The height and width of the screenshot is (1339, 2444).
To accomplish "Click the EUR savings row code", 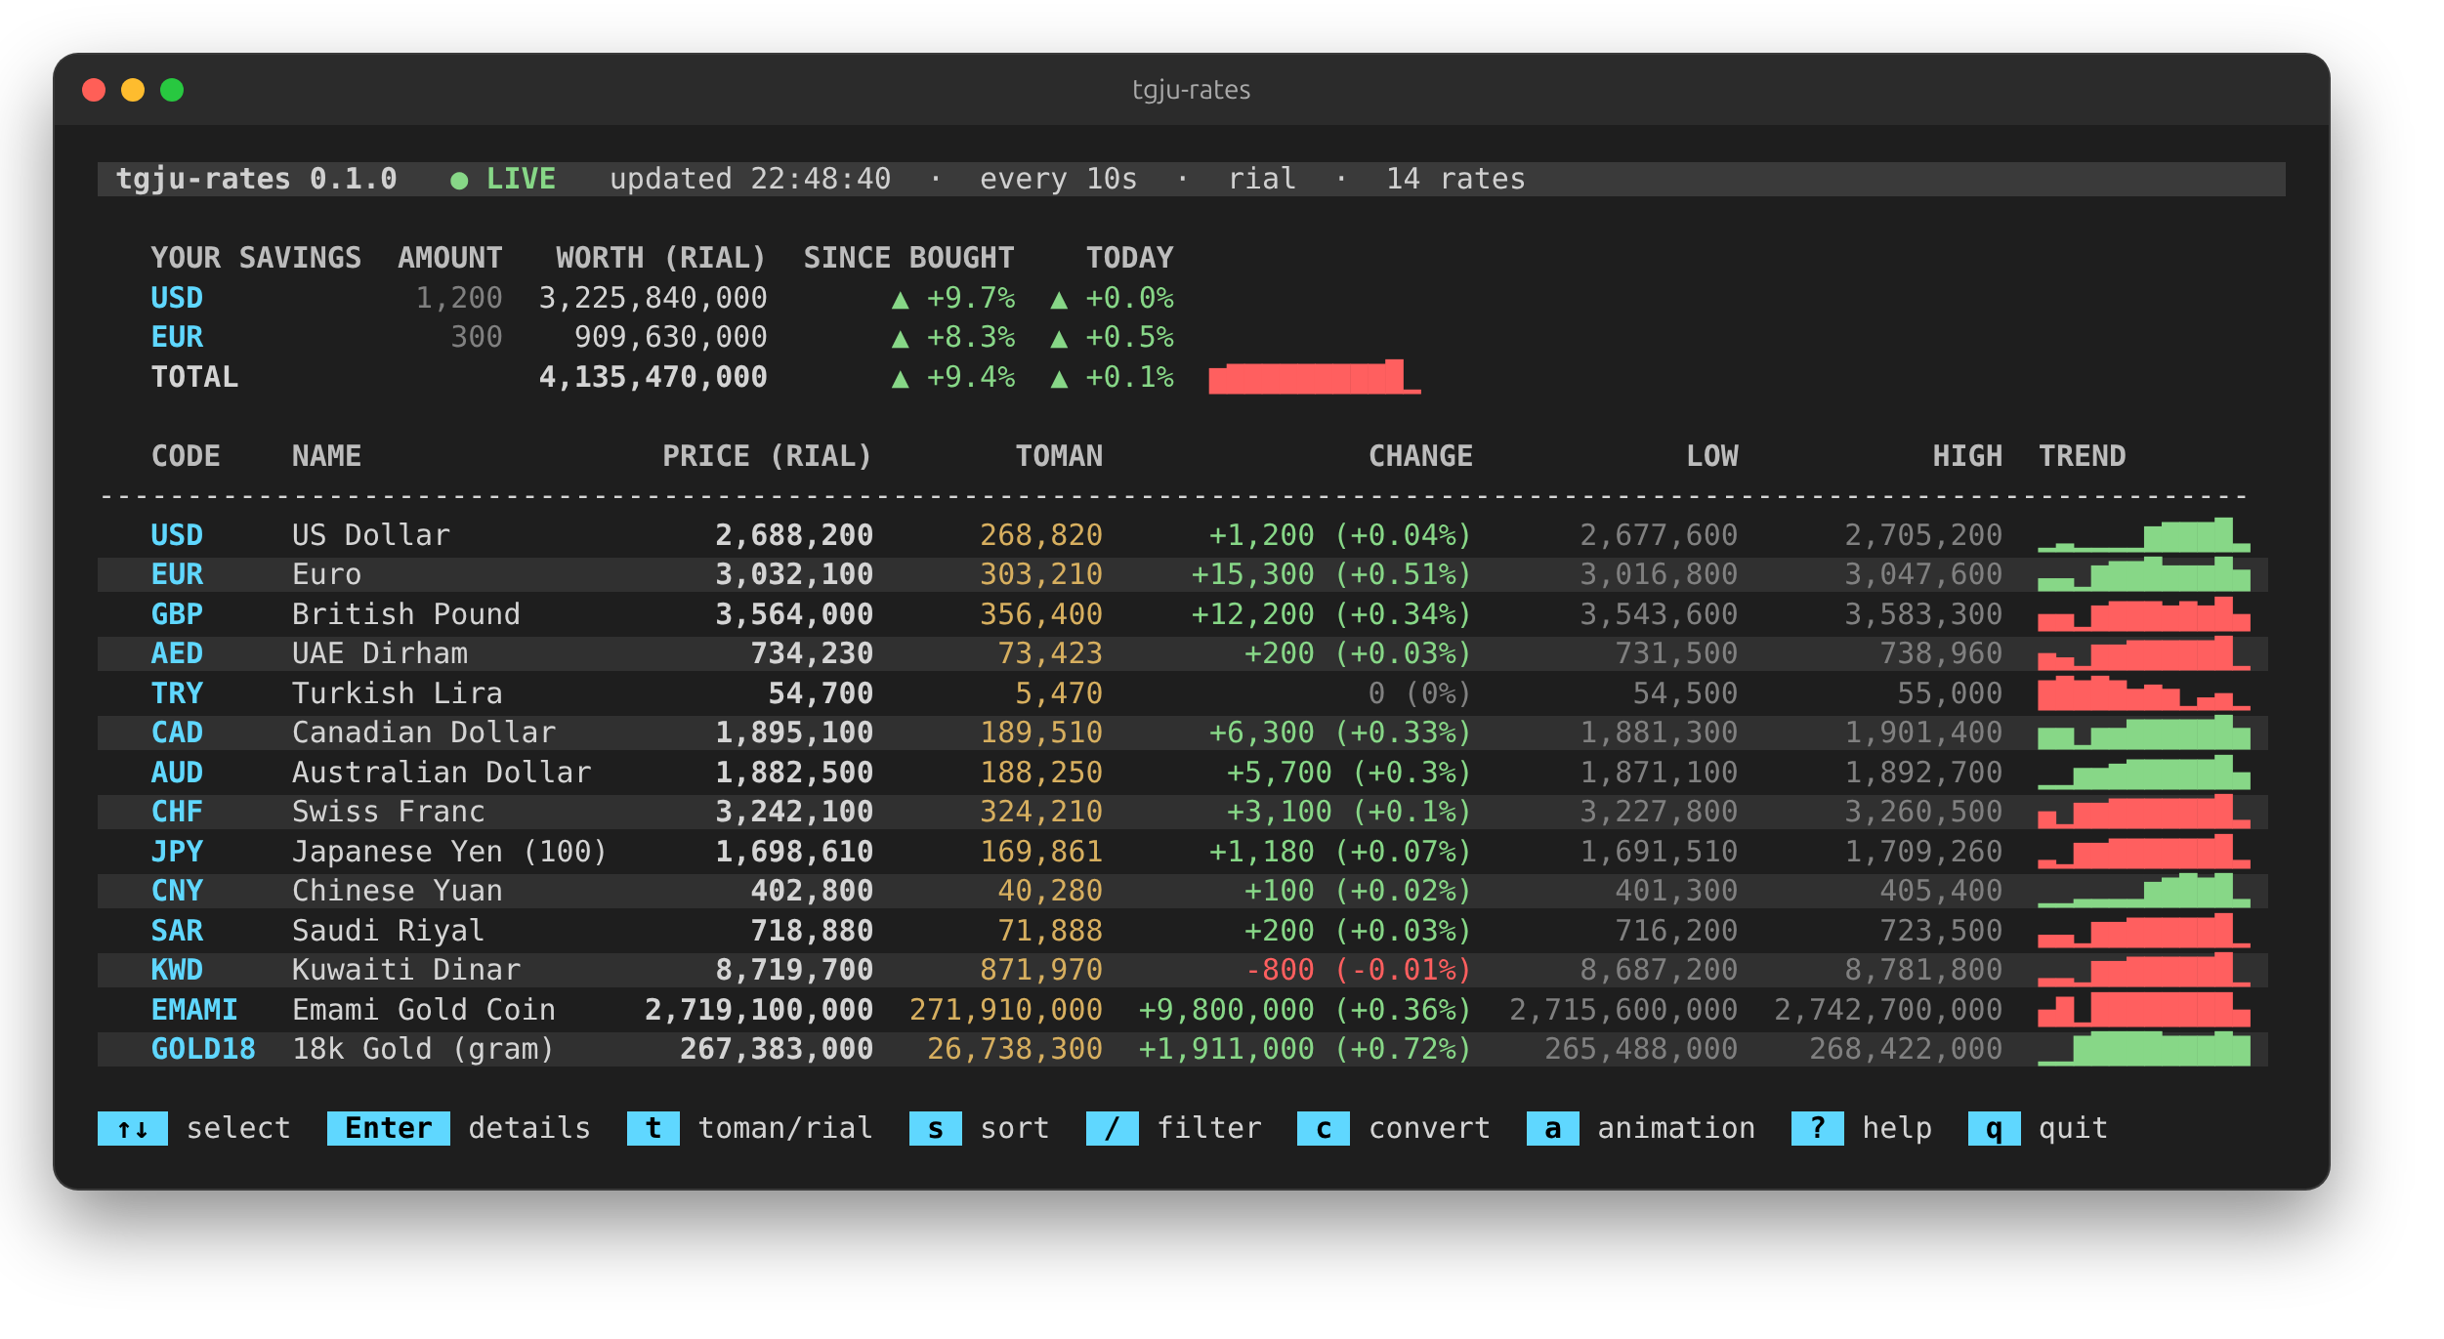I will click(x=177, y=337).
